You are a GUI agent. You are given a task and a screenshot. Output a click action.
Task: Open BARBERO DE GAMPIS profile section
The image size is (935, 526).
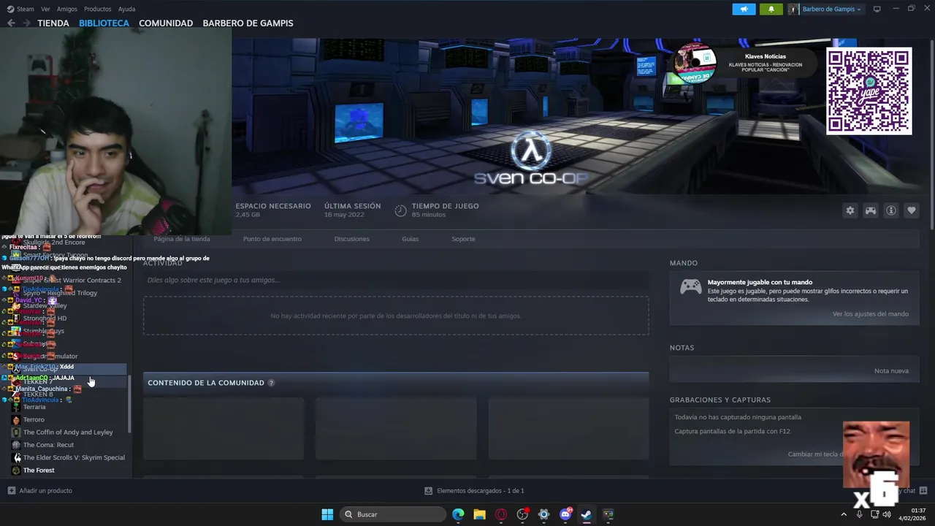pyautogui.click(x=248, y=23)
